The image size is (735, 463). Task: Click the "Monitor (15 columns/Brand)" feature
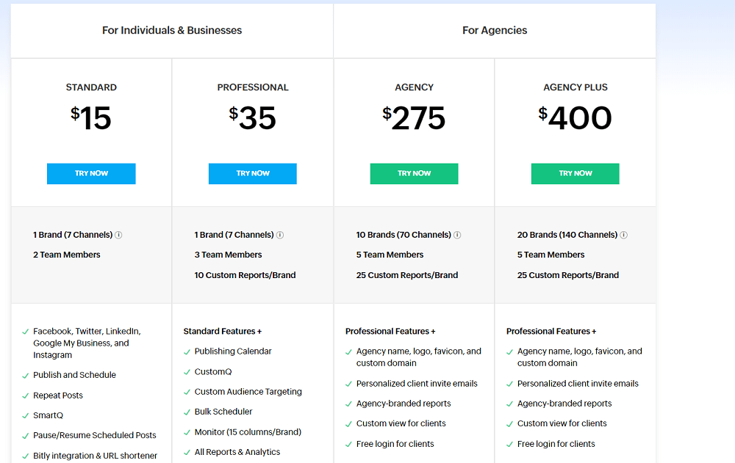[x=248, y=432]
